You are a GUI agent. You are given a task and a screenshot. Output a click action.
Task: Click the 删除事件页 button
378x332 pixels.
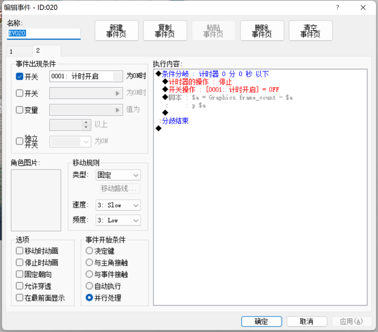(x=262, y=31)
